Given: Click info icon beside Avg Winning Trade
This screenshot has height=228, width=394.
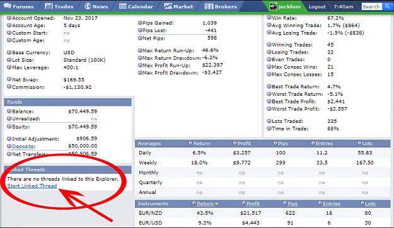Looking at the screenshot, I should pyautogui.click(x=269, y=25).
